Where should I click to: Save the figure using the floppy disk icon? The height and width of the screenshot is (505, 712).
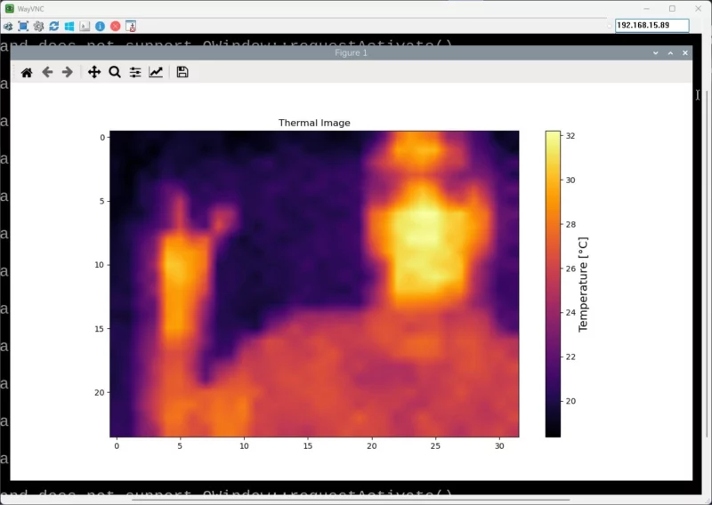[x=182, y=72]
